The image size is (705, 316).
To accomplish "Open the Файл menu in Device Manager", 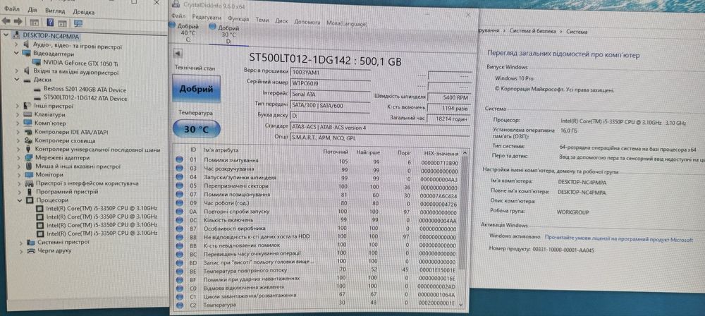I will point(11,9).
